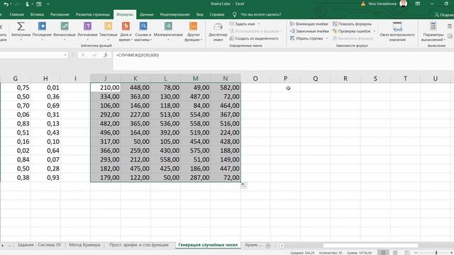The width and height of the screenshot is (454, 255).
Task: Open the Text (Текстовые) functions library
Action: point(109,30)
